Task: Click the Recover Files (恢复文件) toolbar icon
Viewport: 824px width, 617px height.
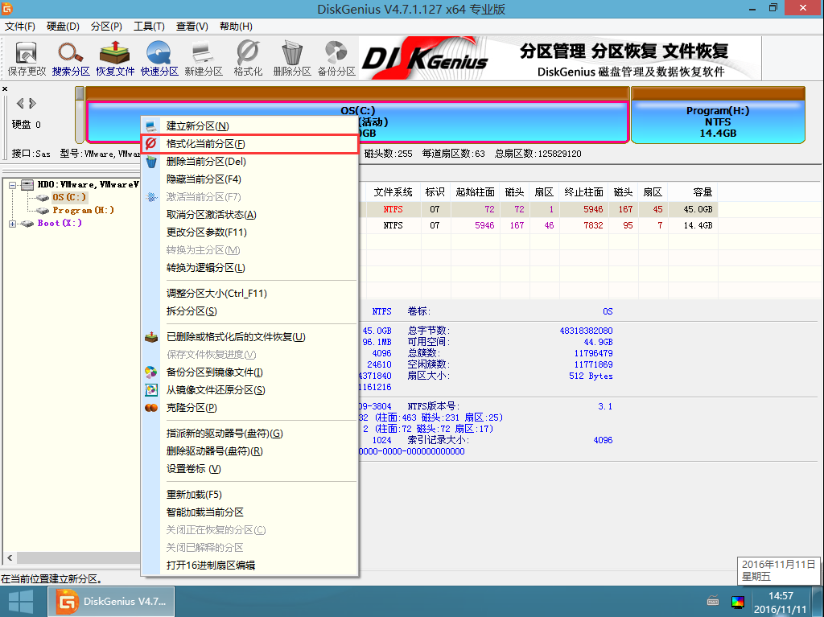Action: 115,59
